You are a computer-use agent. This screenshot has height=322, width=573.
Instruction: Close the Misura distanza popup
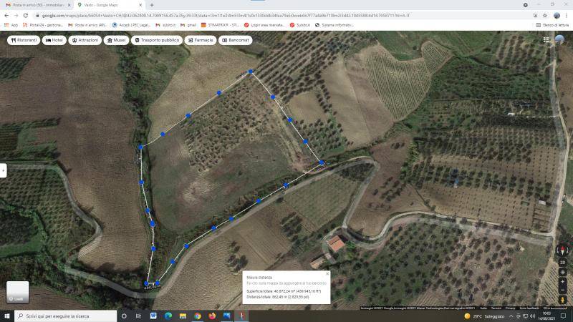pyautogui.click(x=327, y=273)
